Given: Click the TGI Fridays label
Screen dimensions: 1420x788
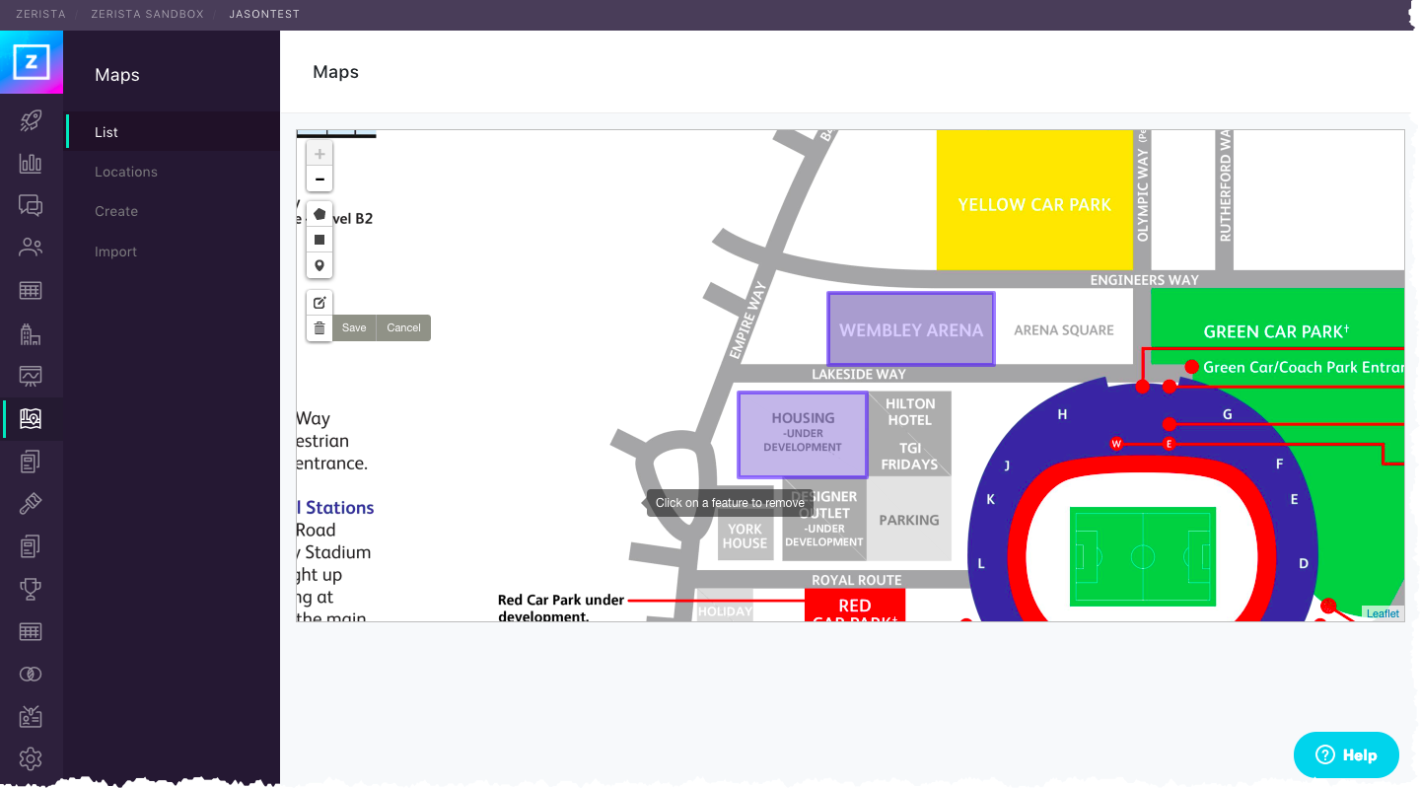Looking at the screenshot, I should tap(909, 456).
